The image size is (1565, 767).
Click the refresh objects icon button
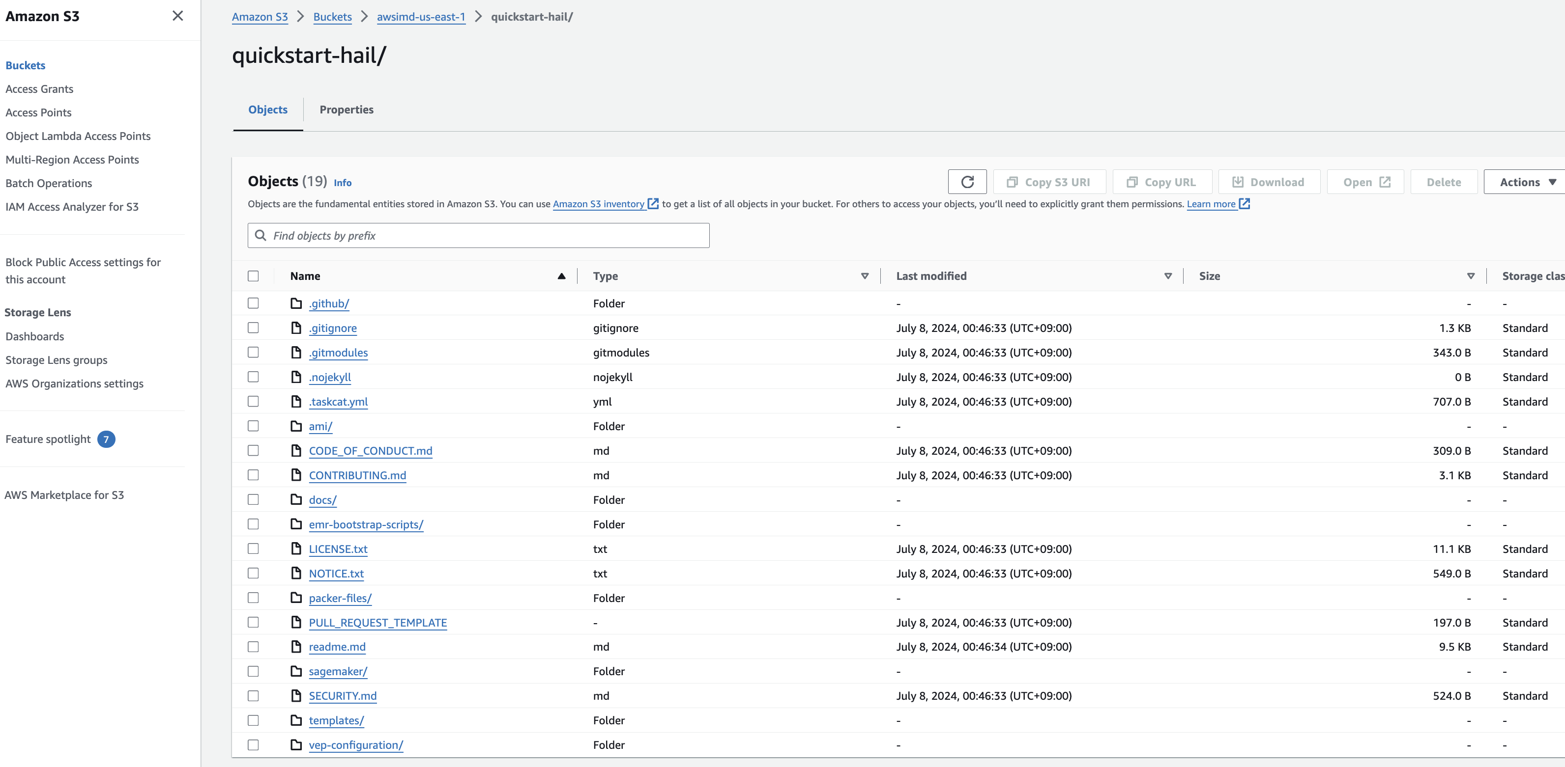[x=967, y=182]
